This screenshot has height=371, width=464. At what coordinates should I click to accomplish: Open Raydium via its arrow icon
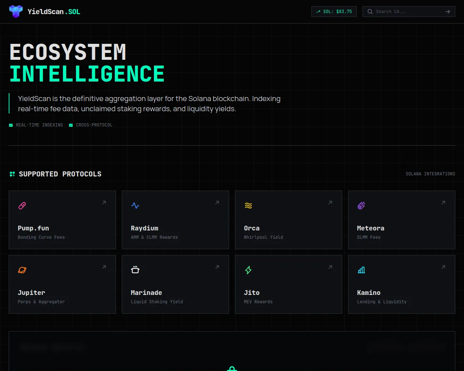(217, 203)
